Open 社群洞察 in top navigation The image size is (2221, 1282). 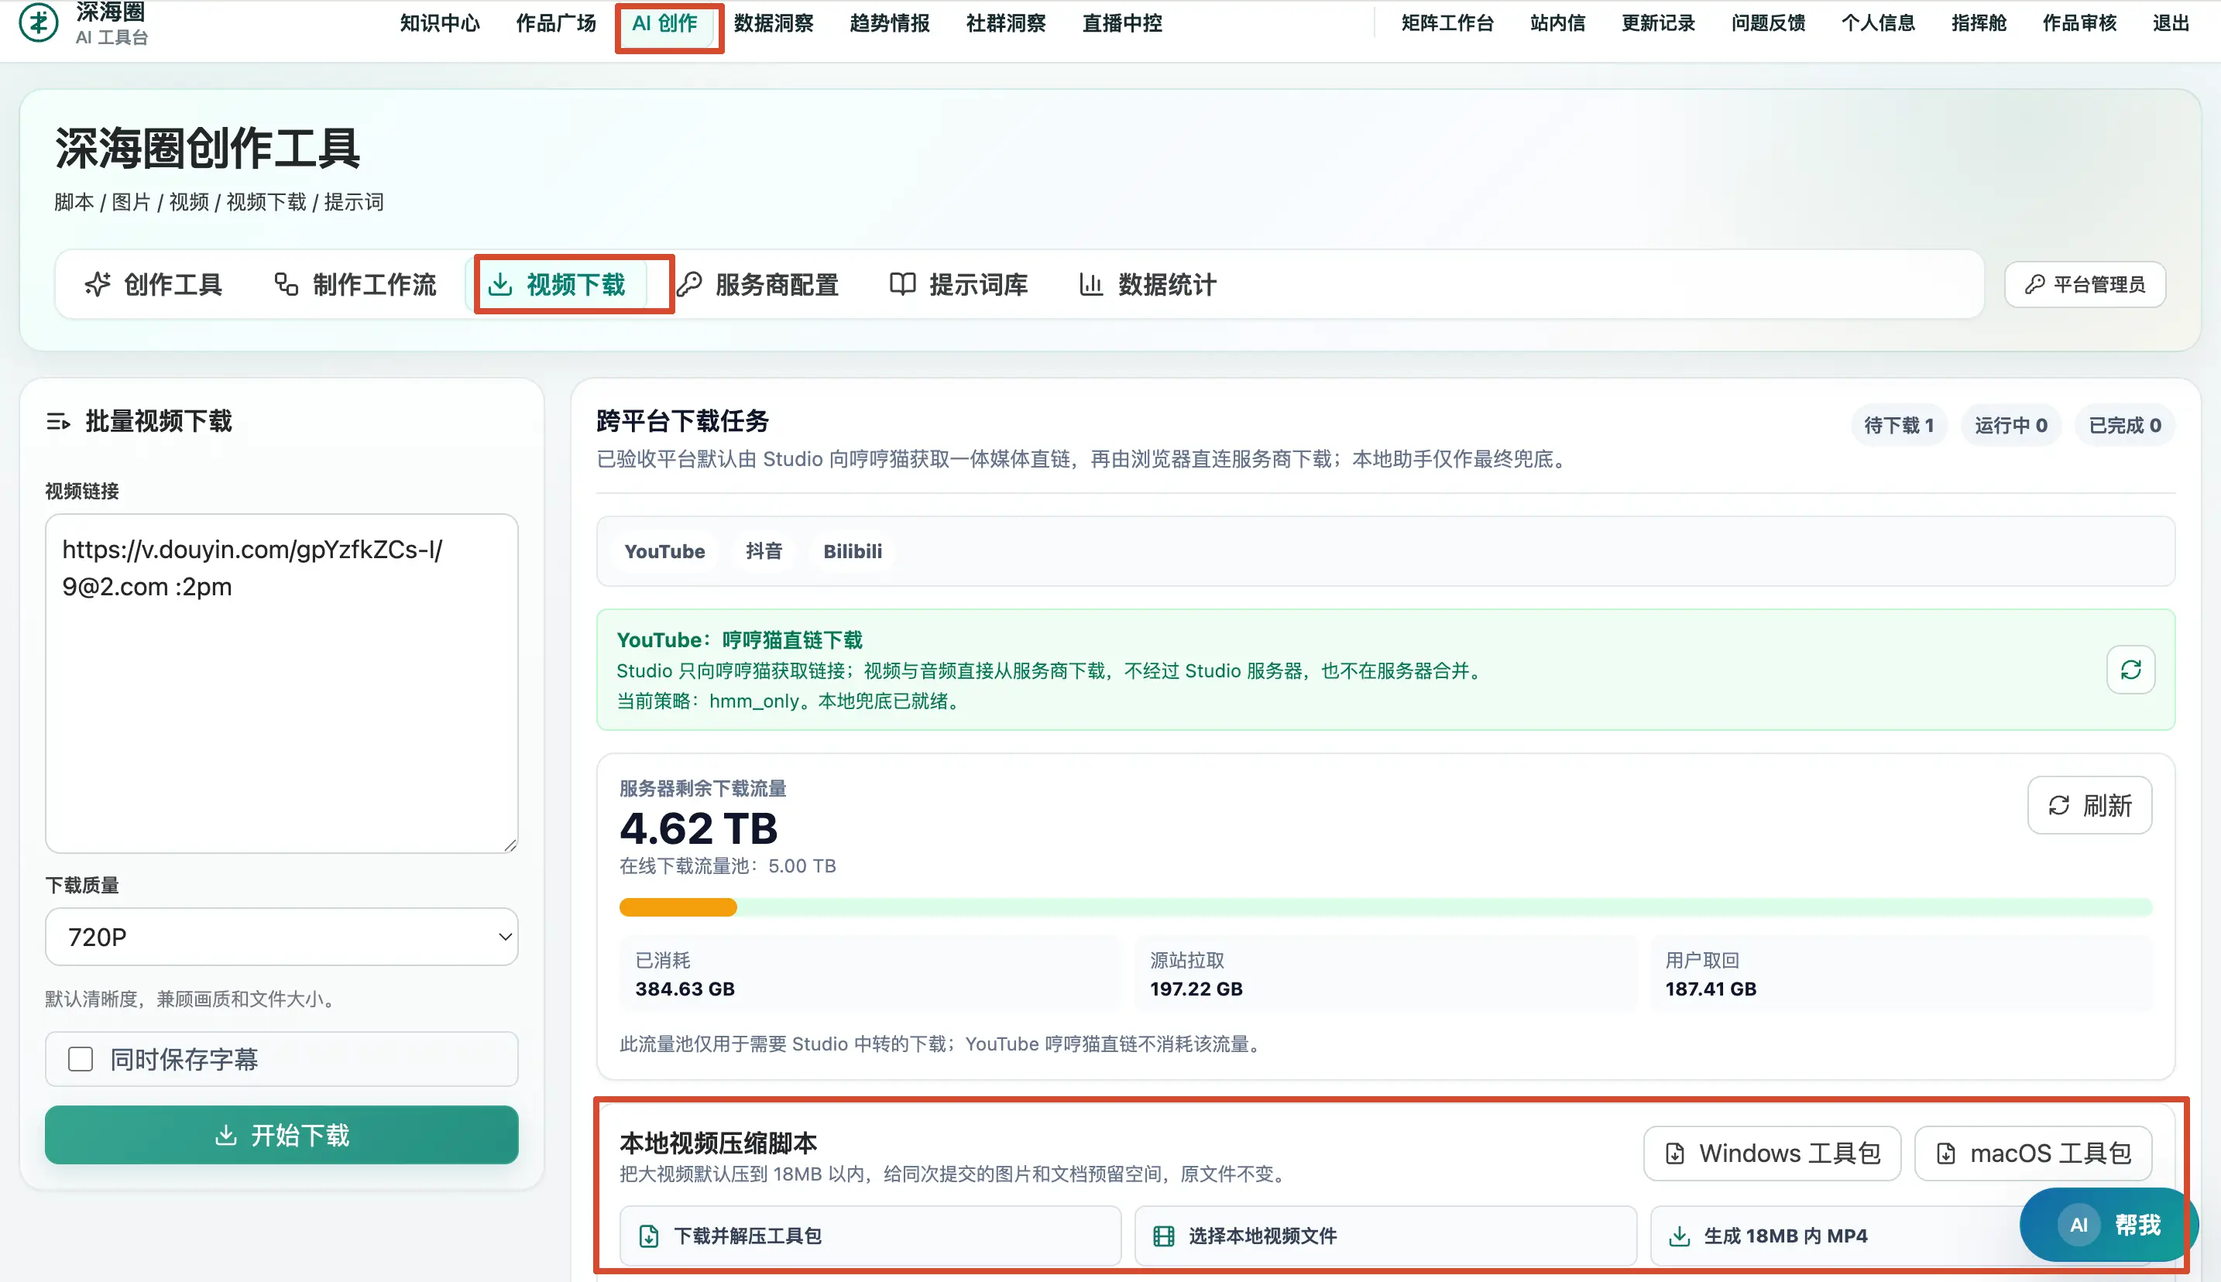click(1006, 23)
